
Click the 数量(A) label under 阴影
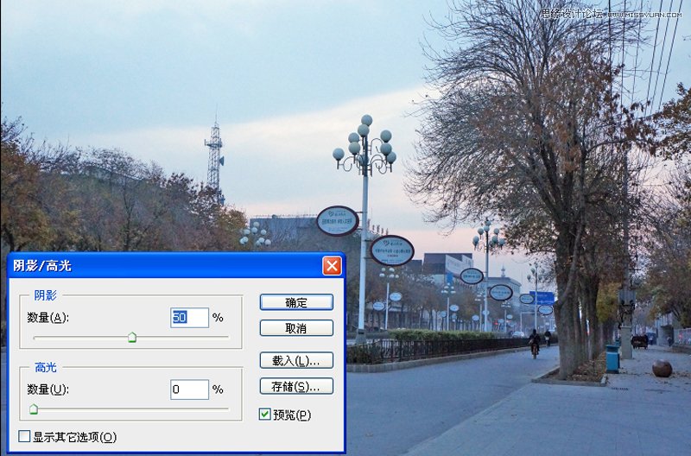48,318
